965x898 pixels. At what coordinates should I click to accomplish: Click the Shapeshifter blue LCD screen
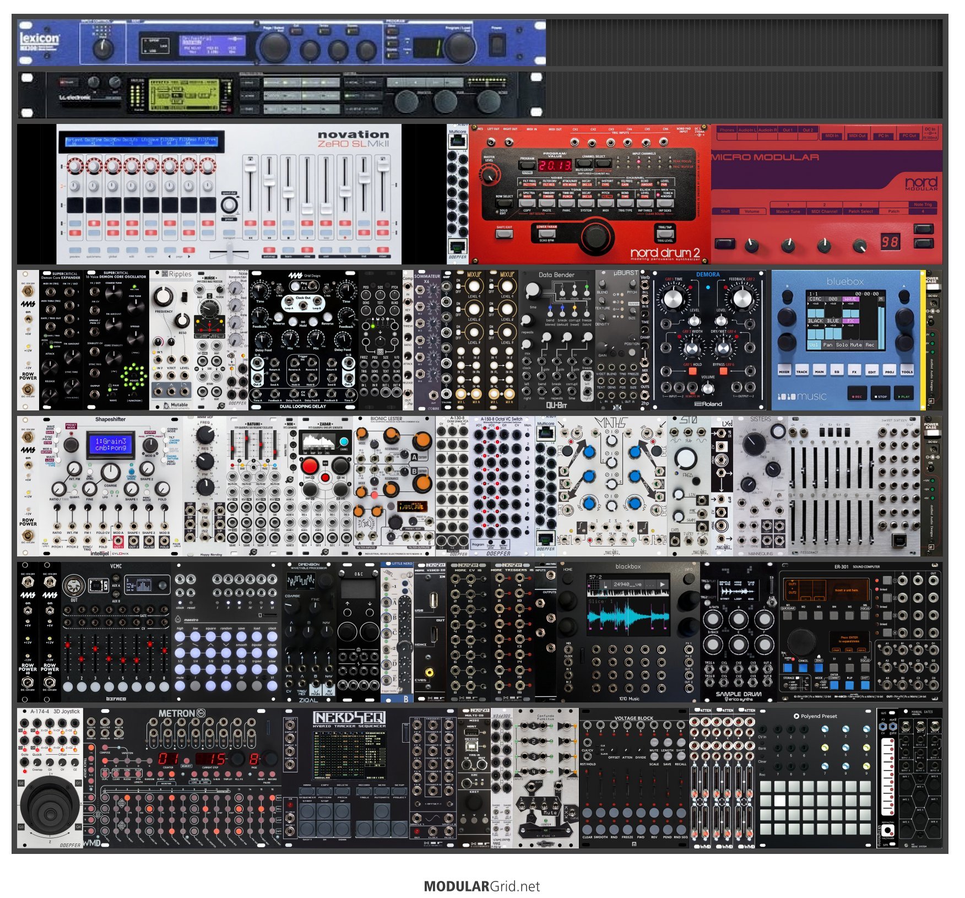coord(111,444)
